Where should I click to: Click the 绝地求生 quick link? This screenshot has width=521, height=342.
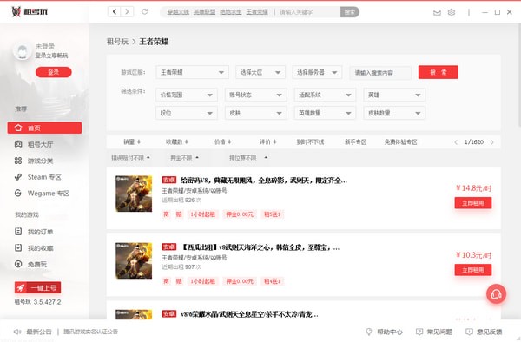point(231,12)
